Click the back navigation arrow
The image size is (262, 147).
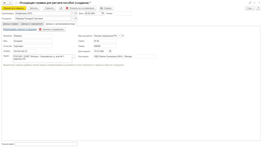5,3
